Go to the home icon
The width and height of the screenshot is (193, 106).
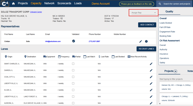point(13,4)
